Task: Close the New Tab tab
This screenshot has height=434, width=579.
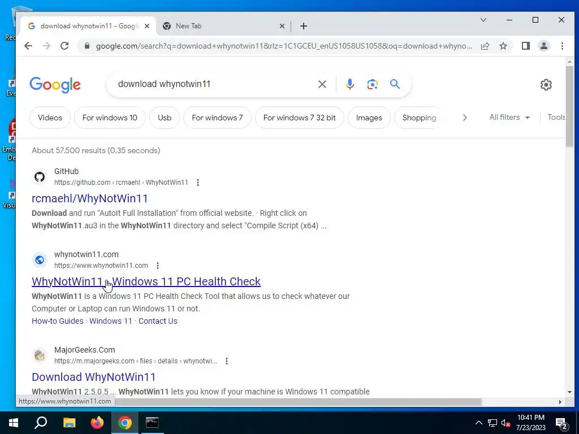Action: click(282, 26)
